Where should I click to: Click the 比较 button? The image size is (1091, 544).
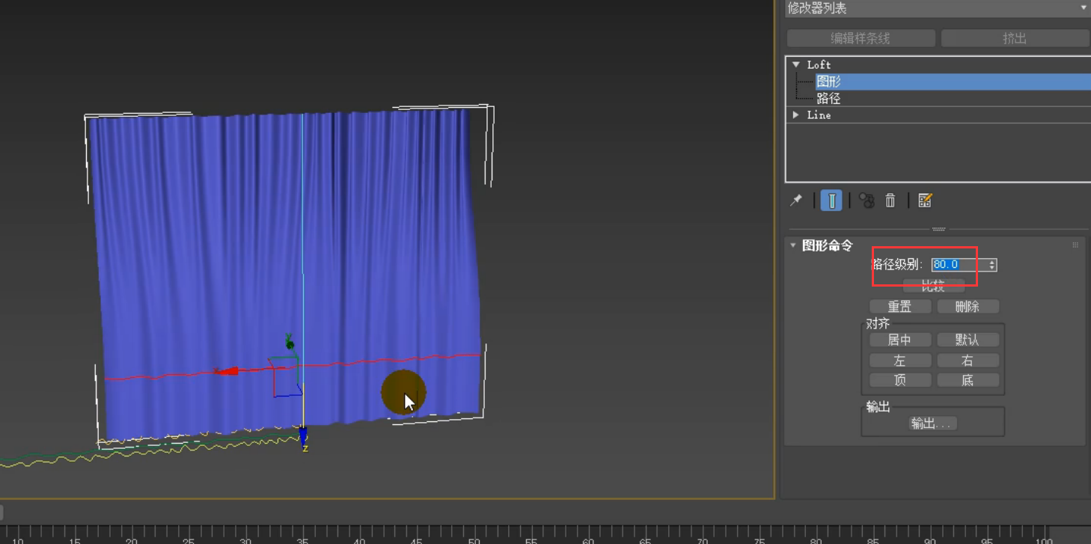pyautogui.click(x=932, y=286)
